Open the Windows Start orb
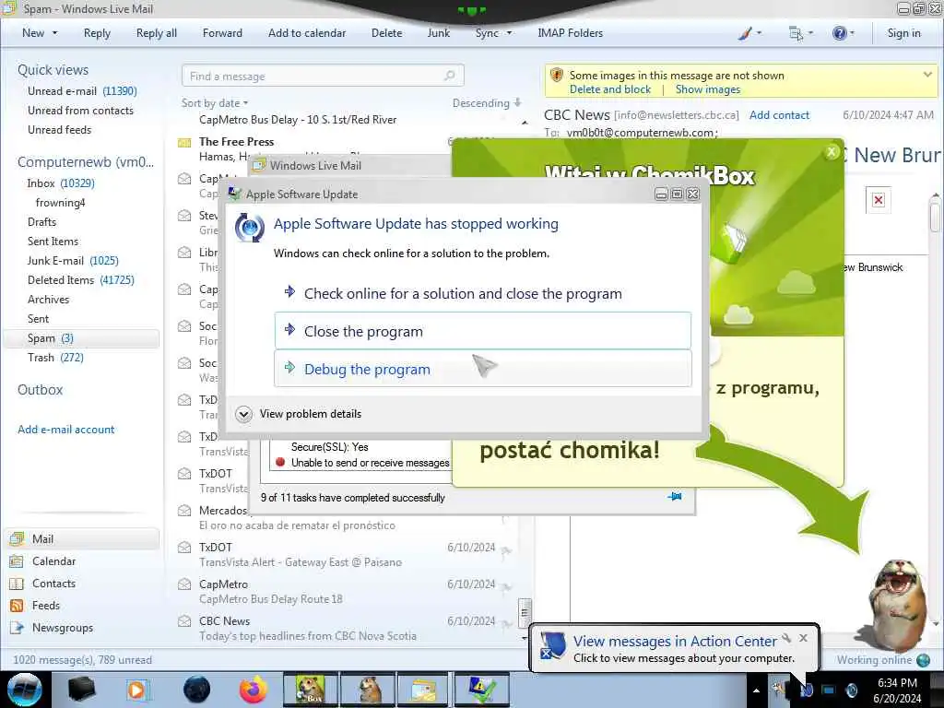Viewport: 944px width, 708px height. coord(25,690)
